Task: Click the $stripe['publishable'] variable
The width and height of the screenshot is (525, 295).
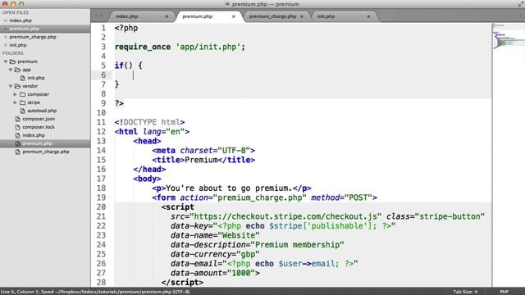Action: [322, 226]
